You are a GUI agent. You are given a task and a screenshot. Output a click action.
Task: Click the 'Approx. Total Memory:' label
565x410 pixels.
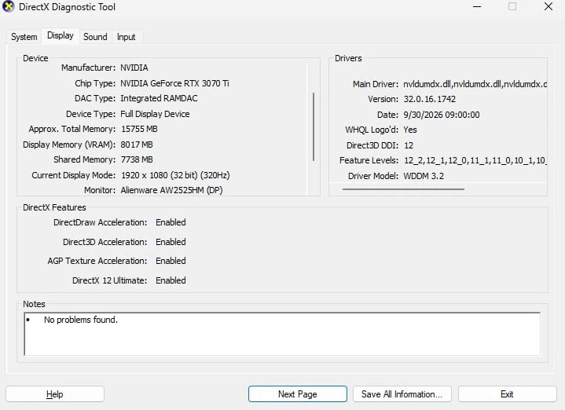tap(72, 129)
